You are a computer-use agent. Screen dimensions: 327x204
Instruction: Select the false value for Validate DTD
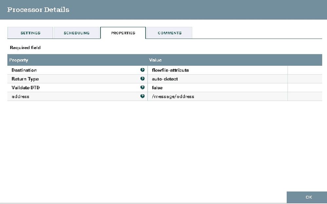pyautogui.click(x=218, y=88)
